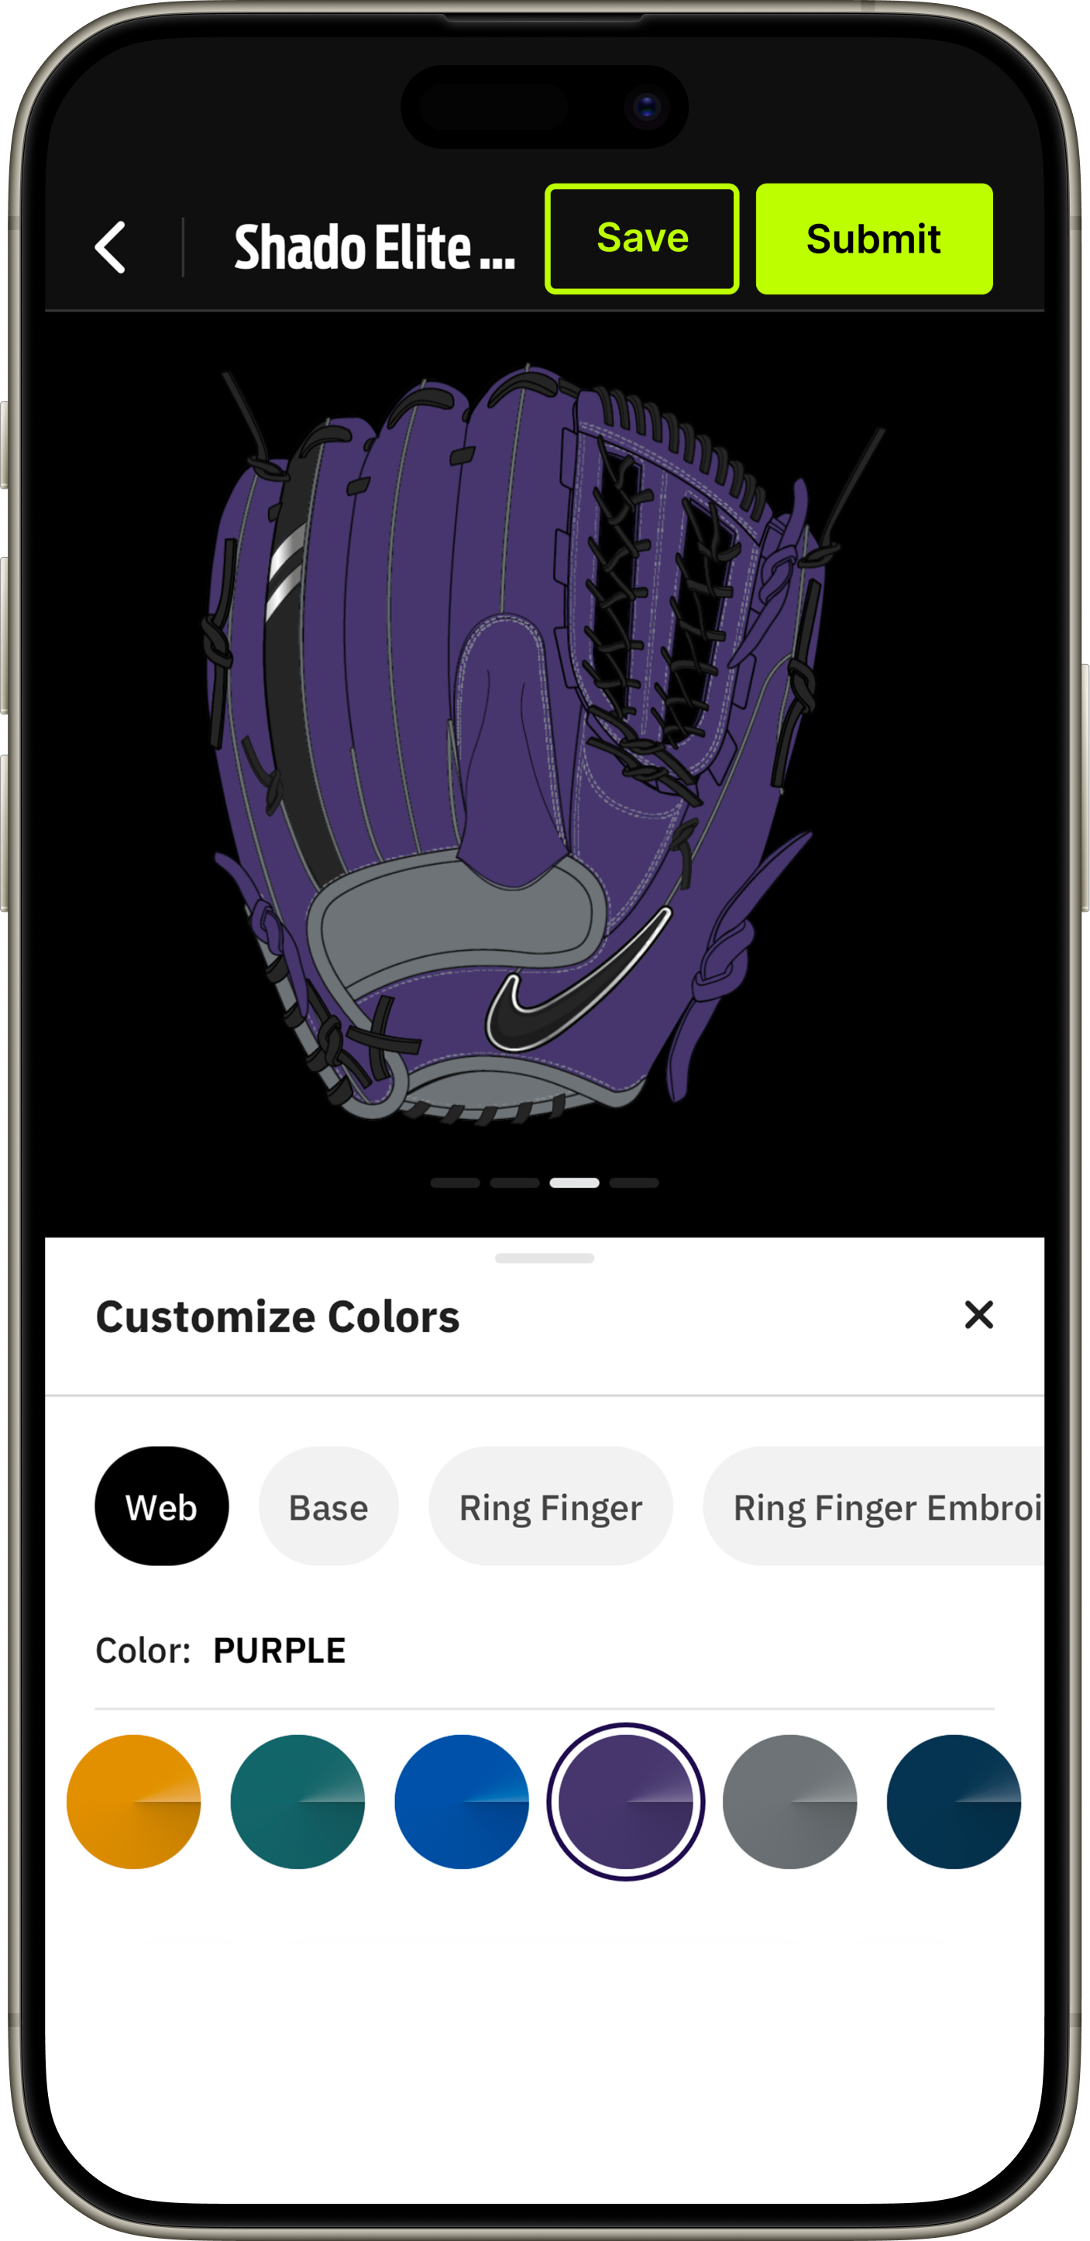Jump to the second glove view indicator
1090x2241 pixels.
click(x=515, y=1183)
